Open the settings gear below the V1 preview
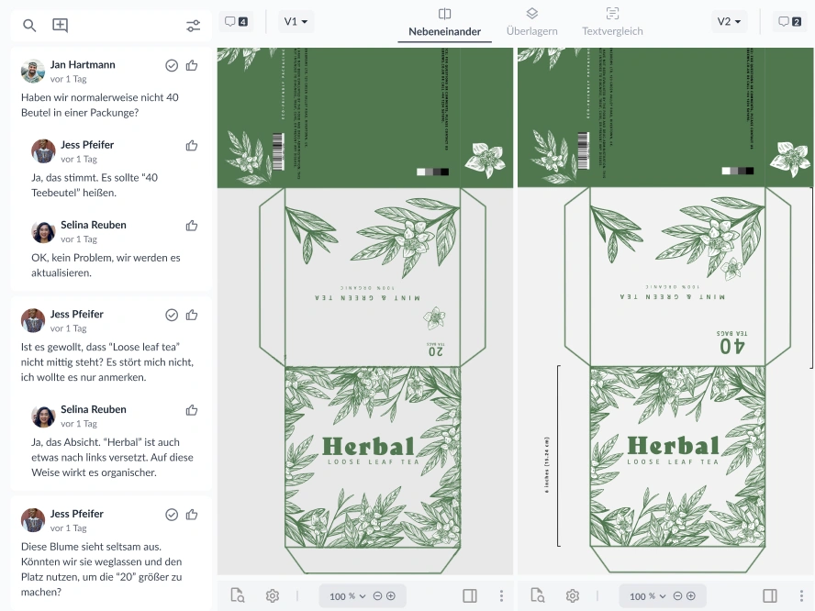Image resolution: width=815 pixels, height=611 pixels. pyautogui.click(x=272, y=595)
